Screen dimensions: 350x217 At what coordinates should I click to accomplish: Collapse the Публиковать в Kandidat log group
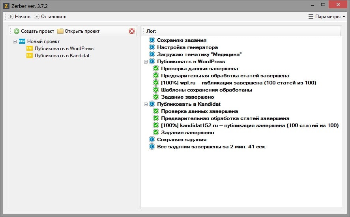(x=146, y=104)
